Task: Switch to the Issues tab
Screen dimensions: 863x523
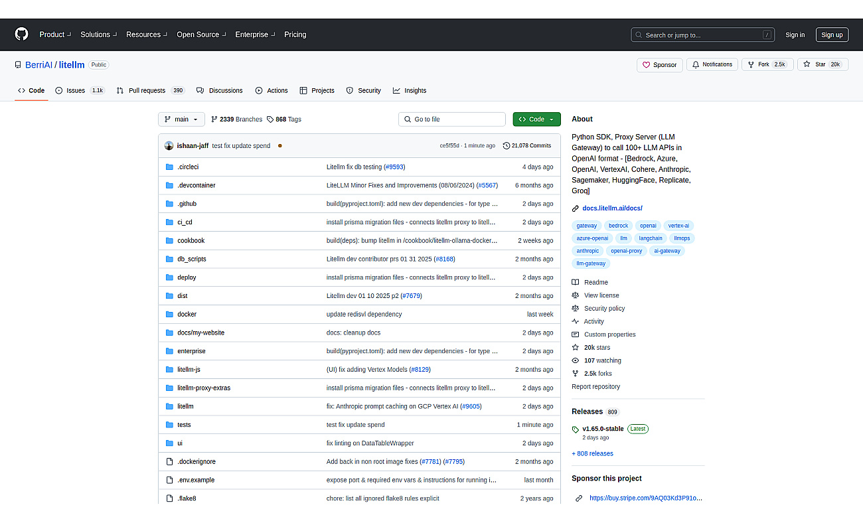Action: tap(80, 90)
